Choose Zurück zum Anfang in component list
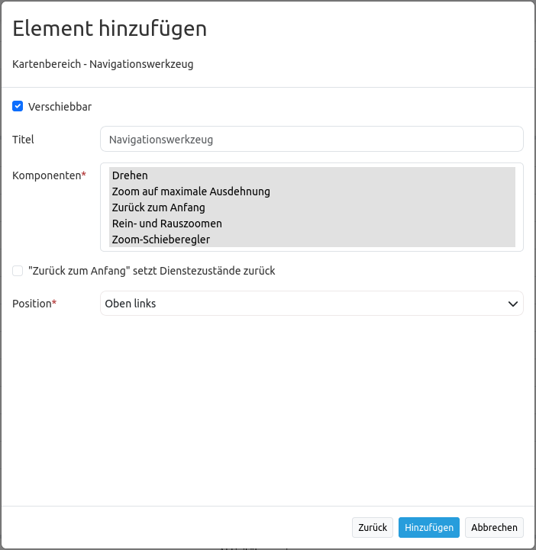The width and height of the screenshot is (536, 550). [x=158, y=207]
